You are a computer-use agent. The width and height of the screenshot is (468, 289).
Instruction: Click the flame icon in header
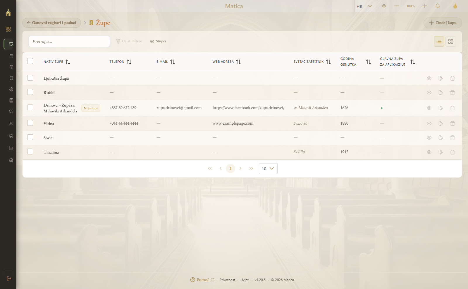(x=455, y=6)
